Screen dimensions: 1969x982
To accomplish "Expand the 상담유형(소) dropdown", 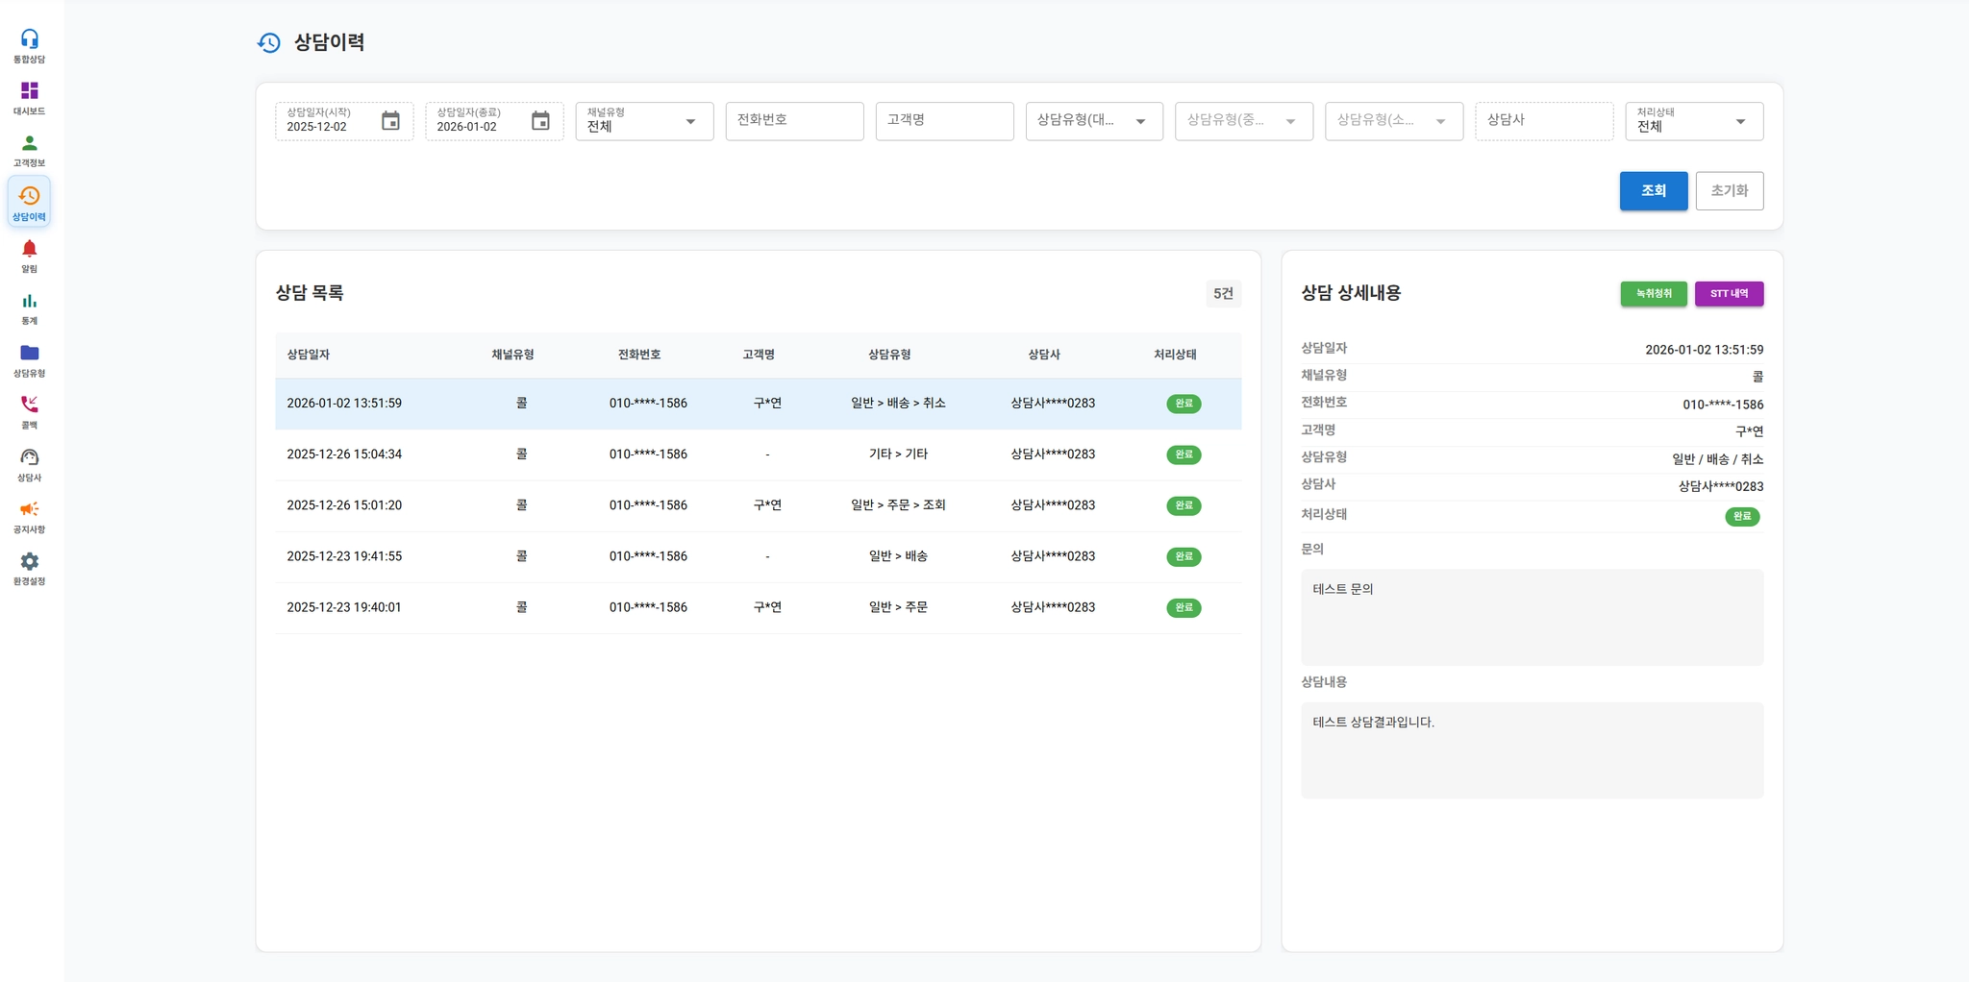I will tap(1394, 121).
